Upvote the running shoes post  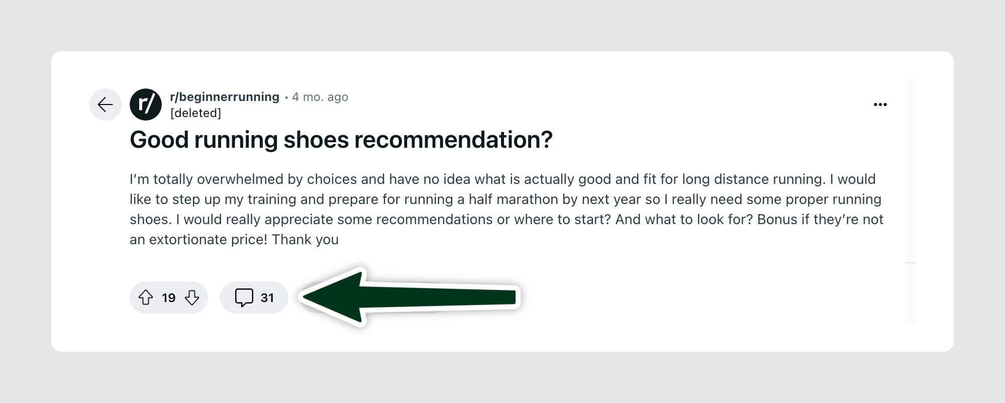point(146,297)
